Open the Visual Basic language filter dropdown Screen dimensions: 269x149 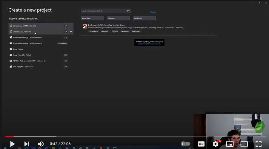[92, 18]
